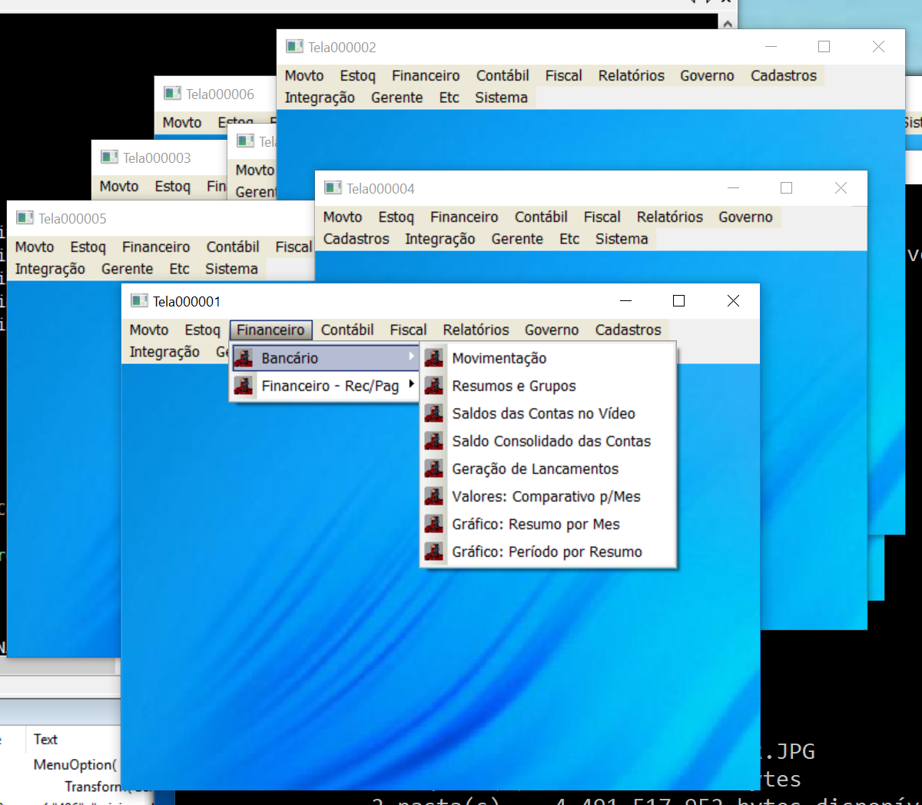
Task: Open Governo menu in Tela000001
Action: [x=552, y=330]
